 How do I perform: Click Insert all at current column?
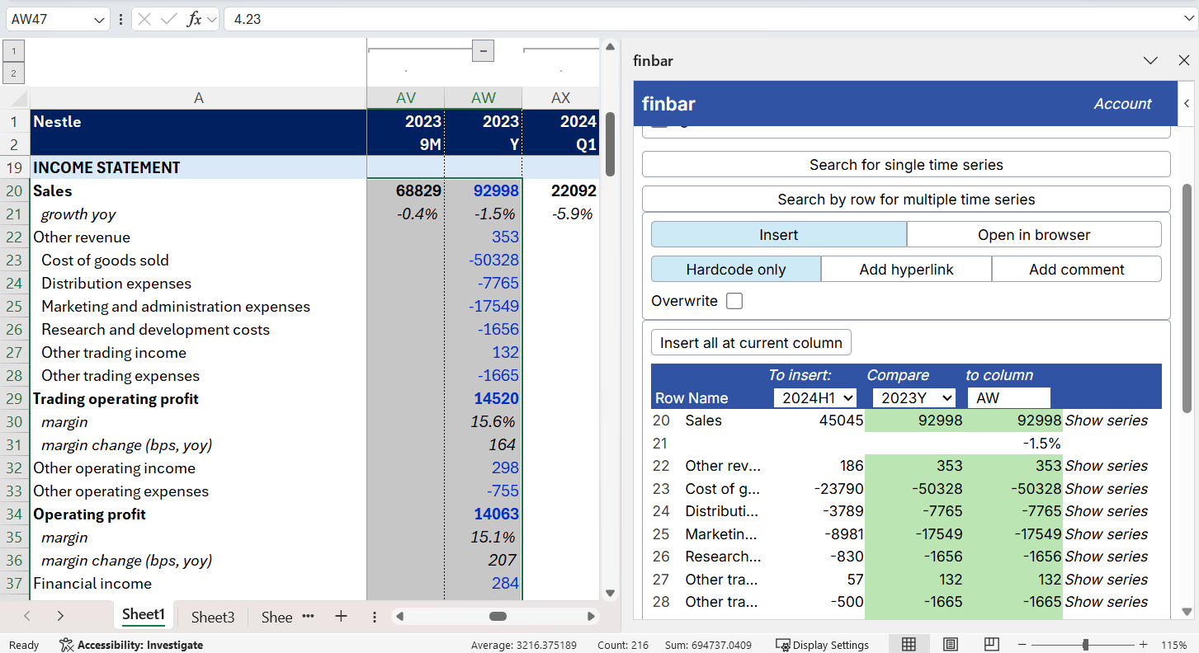[750, 342]
